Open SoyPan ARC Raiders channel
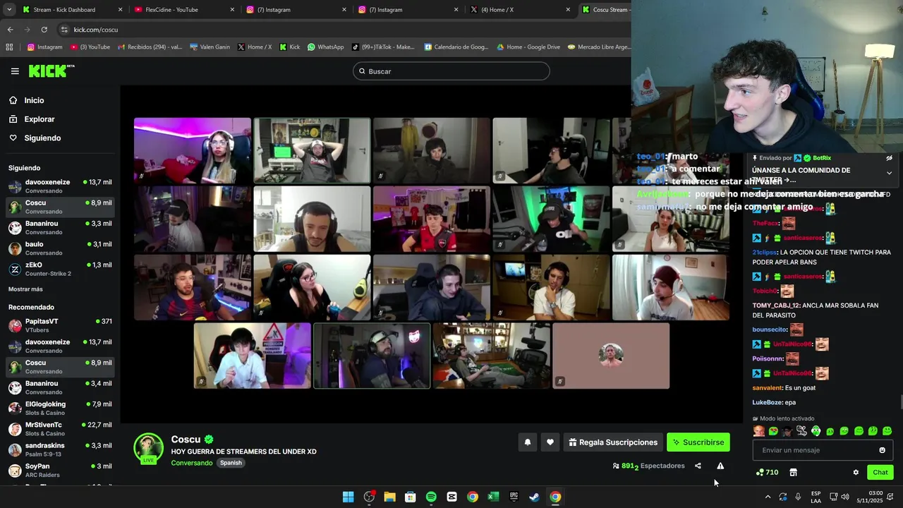 click(x=60, y=470)
